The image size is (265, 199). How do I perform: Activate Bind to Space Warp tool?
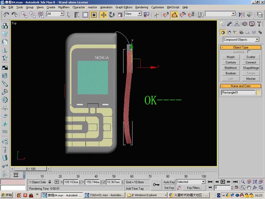tap(41, 15)
